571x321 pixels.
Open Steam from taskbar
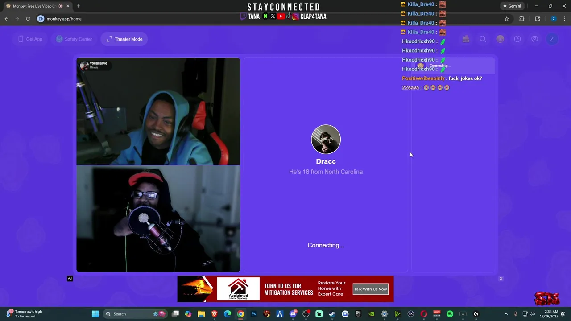(332, 314)
